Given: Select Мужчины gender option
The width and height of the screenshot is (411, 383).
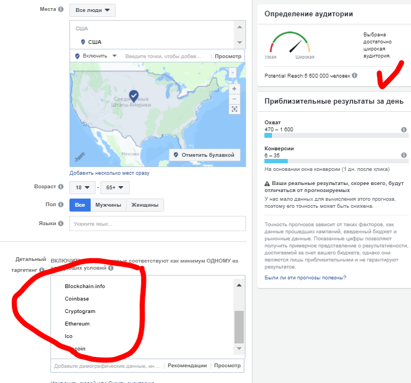Looking at the screenshot, I should 108,205.
